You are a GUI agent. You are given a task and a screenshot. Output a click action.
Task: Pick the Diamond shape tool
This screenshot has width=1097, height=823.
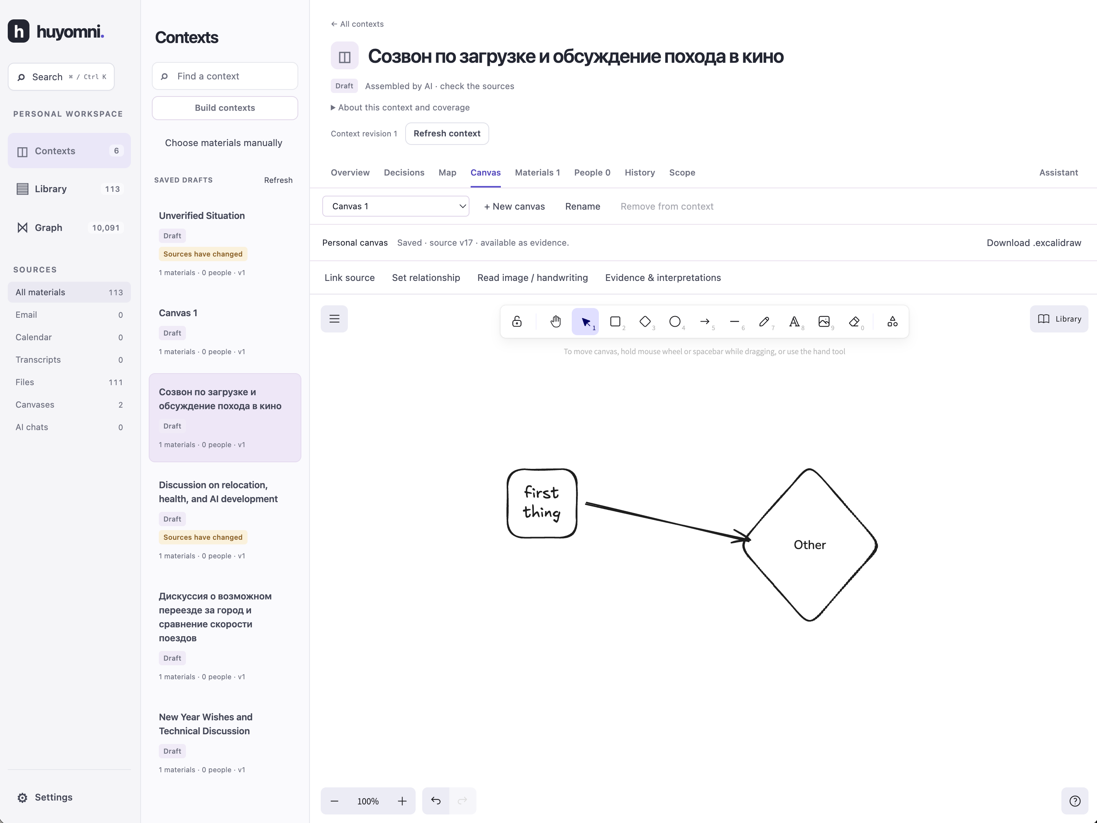(645, 322)
